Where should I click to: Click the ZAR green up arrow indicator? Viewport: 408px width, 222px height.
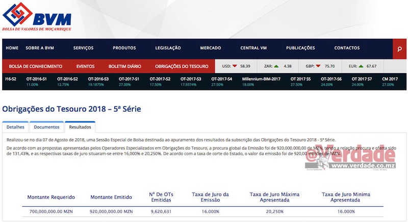click(276, 67)
